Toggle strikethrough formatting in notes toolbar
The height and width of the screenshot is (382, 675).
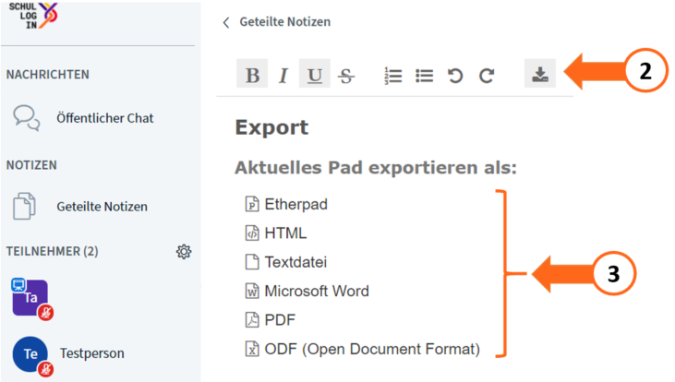click(346, 77)
